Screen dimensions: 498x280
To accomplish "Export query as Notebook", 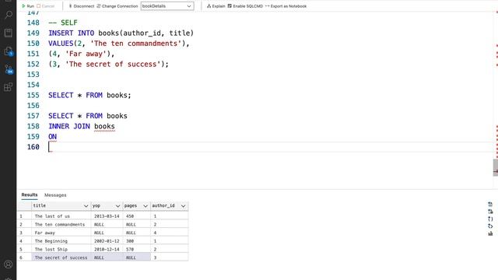I will pos(286,6).
